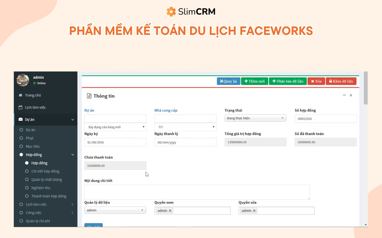Click the Trang chủ home icon
Image resolution: width=382 pixels, height=238 pixels.
point(20,95)
